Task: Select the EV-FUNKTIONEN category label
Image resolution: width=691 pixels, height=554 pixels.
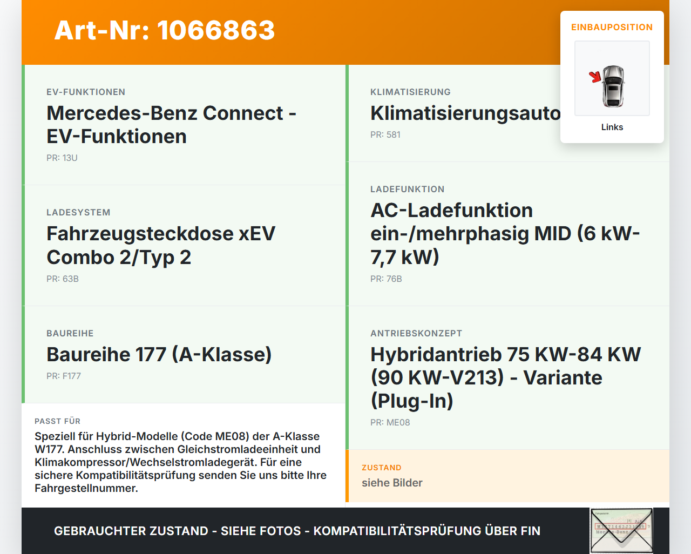Action: (86, 92)
